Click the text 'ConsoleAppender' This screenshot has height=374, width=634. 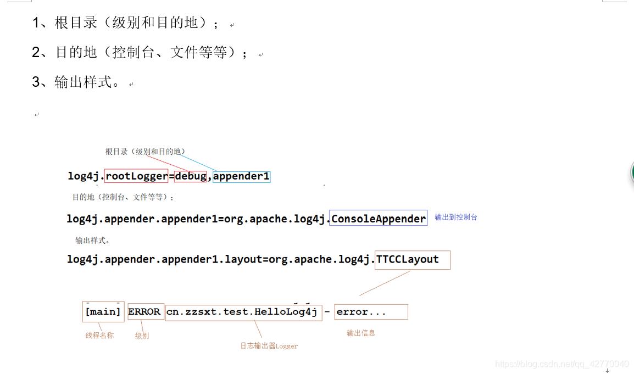[379, 219]
